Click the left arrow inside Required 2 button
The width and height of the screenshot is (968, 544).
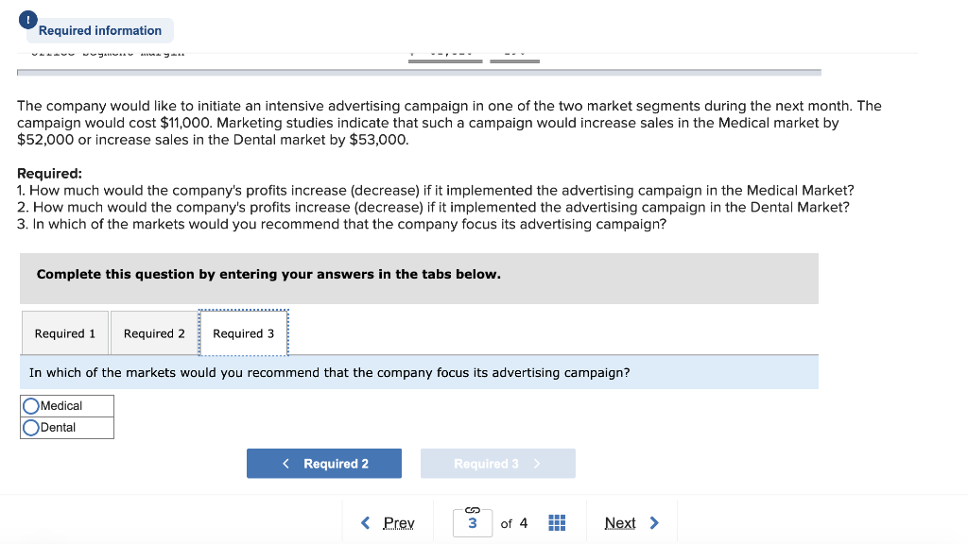pos(286,463)
